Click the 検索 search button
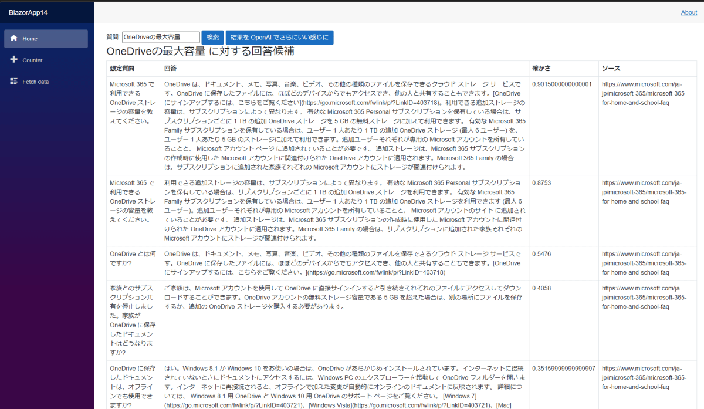Viewport: 704px width, 409px height. coord(213,38)
